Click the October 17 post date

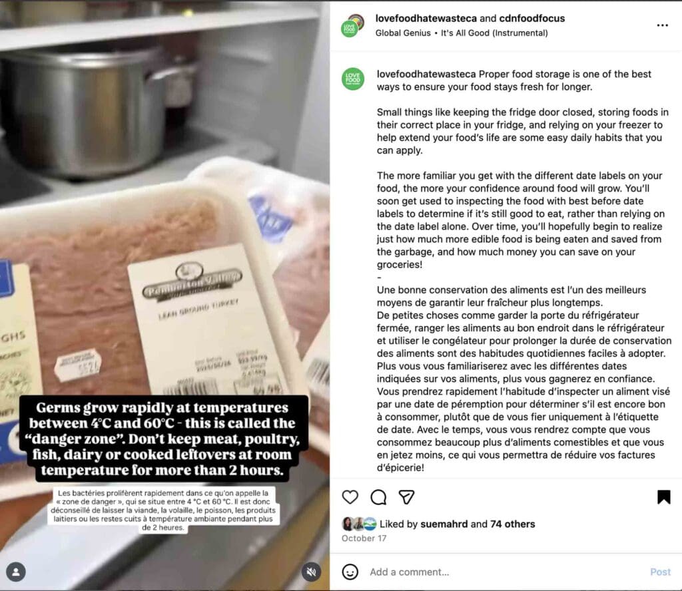pyautogui.click(x=364, y=538)
